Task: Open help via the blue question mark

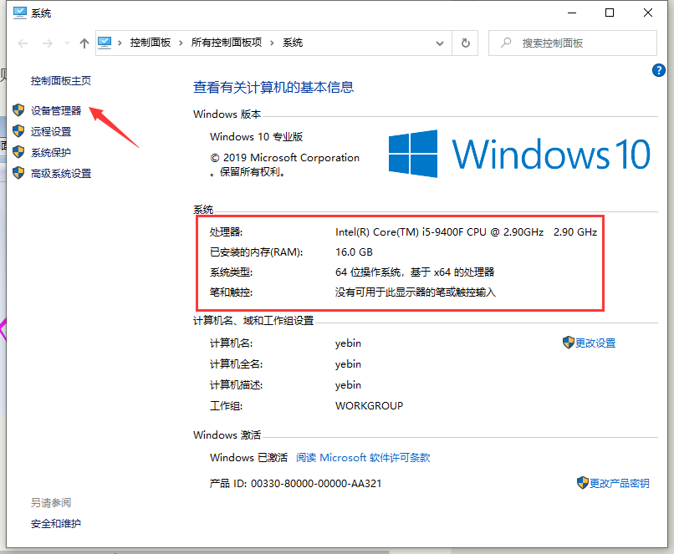Action: coord(658,70)
